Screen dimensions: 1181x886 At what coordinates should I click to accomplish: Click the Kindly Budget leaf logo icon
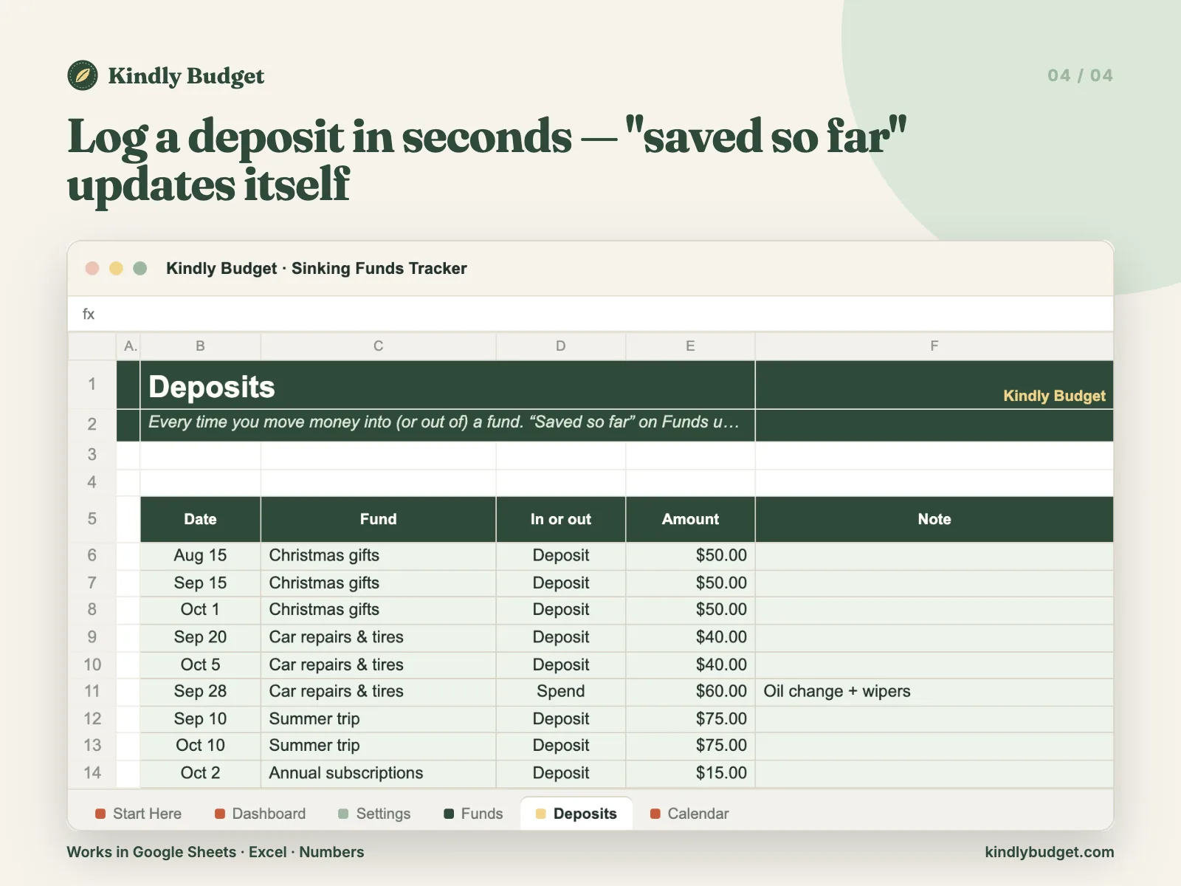pos(83,75)
